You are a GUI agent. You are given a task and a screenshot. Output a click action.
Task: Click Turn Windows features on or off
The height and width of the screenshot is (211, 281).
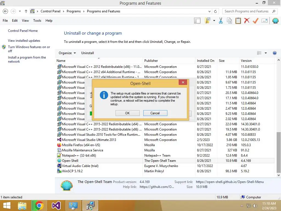29,49
